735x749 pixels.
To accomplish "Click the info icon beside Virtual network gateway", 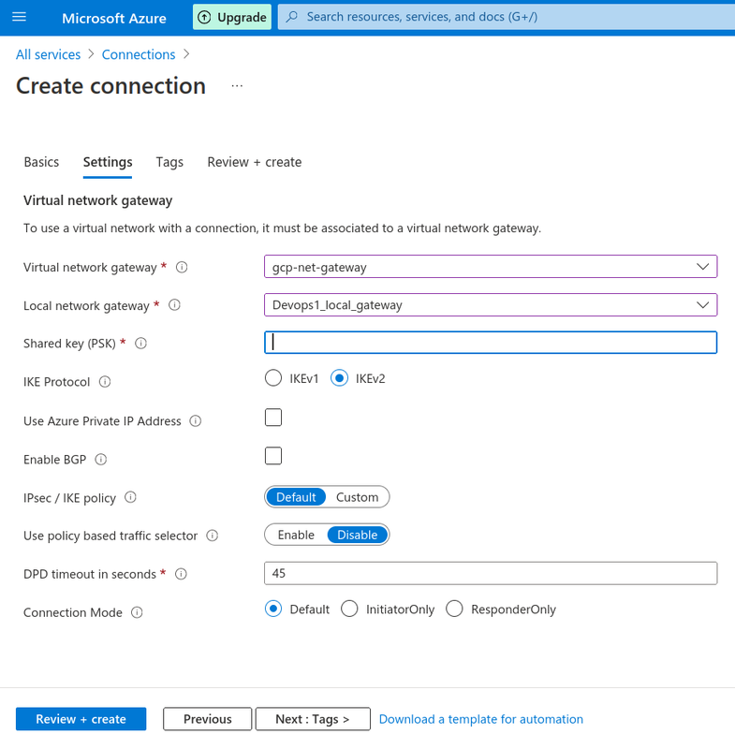I will click(182, 267).
